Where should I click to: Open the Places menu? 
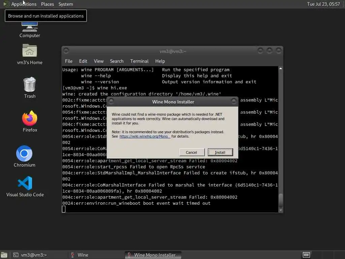[x=47, y=4]
